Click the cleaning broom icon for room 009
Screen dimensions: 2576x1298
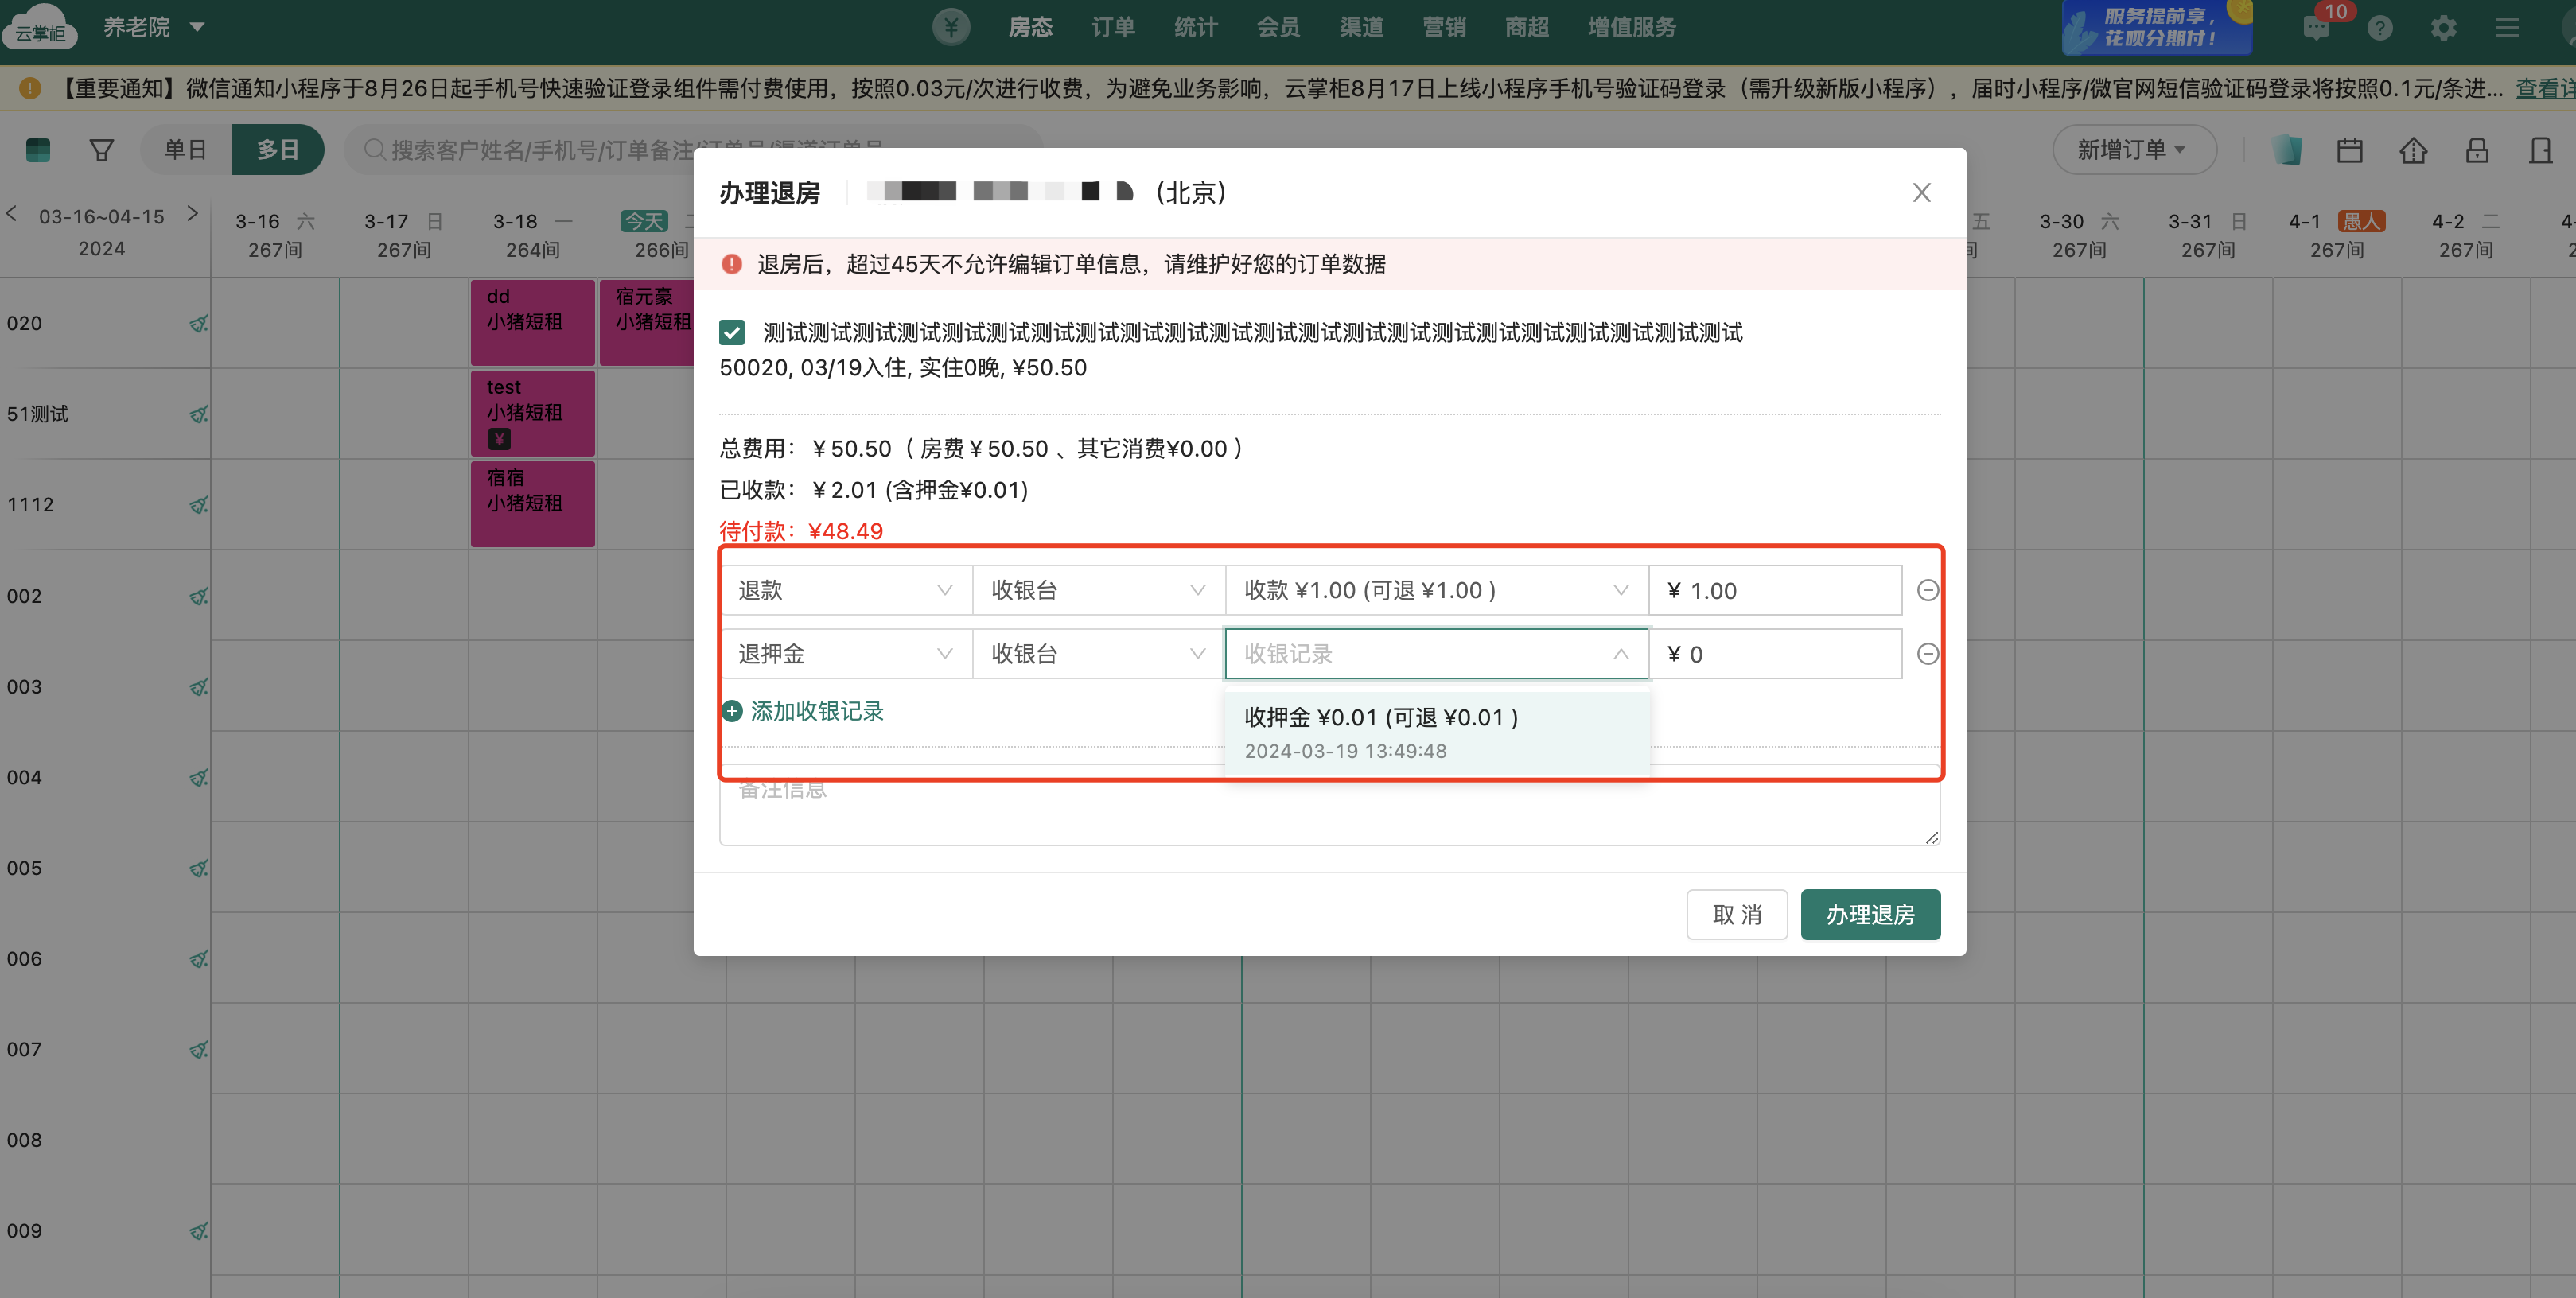click(x=199, y=1231)
